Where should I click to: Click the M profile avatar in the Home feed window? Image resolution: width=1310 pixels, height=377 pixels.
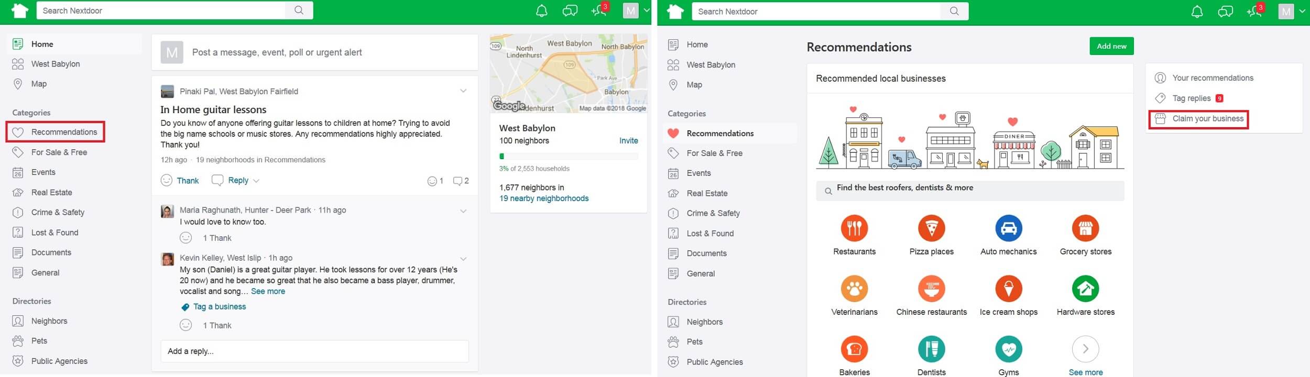630,10
